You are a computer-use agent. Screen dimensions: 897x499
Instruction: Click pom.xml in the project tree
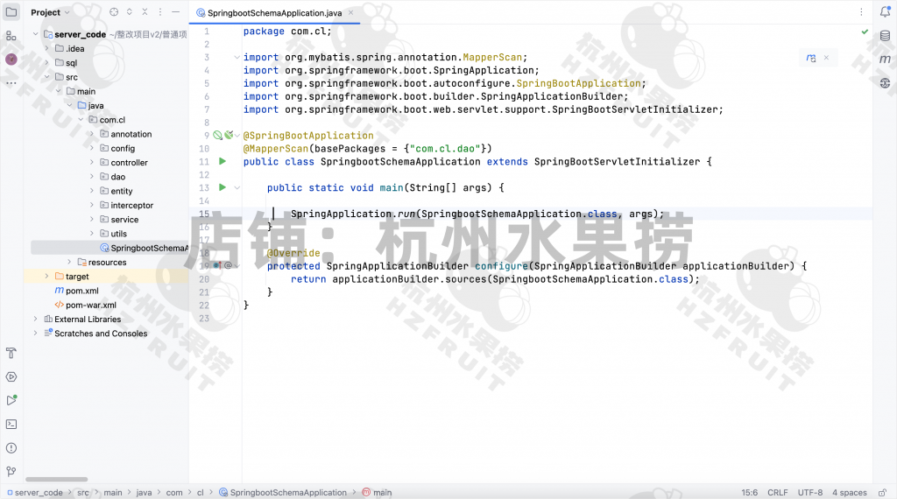pos(81,291)
